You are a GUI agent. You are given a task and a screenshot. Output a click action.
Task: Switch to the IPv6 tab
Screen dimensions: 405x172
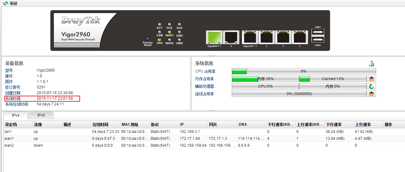[41, 115]
